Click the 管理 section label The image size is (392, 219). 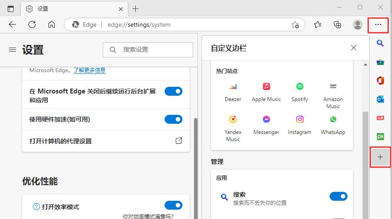pos(217,162)
